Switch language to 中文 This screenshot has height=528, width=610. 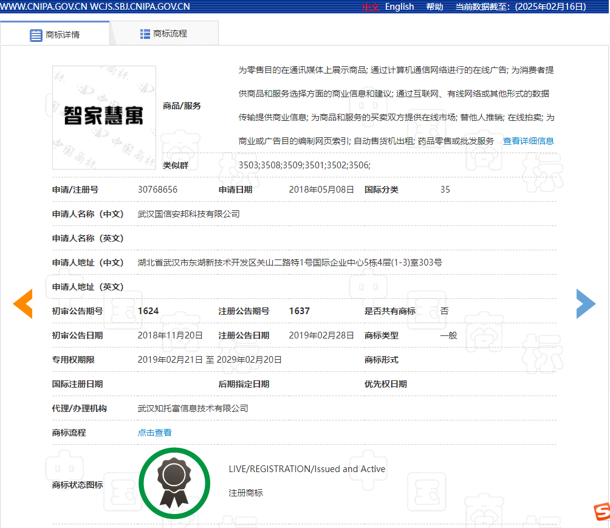(371, 7)
